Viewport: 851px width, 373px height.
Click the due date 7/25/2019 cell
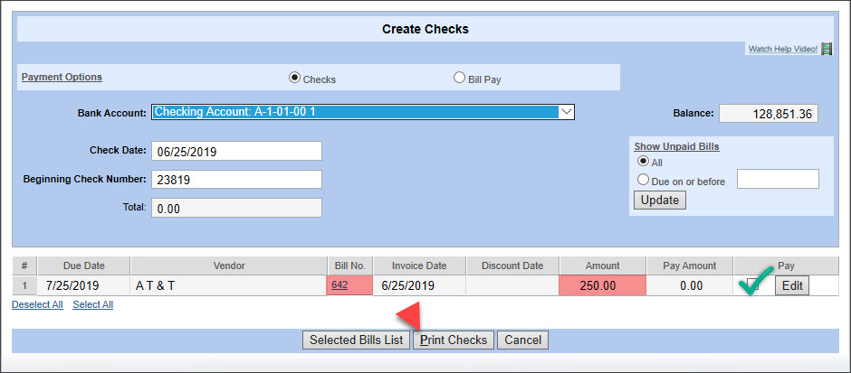tap(83, 285)
